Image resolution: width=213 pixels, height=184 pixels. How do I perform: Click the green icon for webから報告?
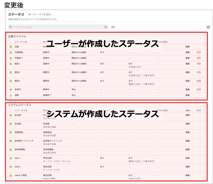(11, 175)
